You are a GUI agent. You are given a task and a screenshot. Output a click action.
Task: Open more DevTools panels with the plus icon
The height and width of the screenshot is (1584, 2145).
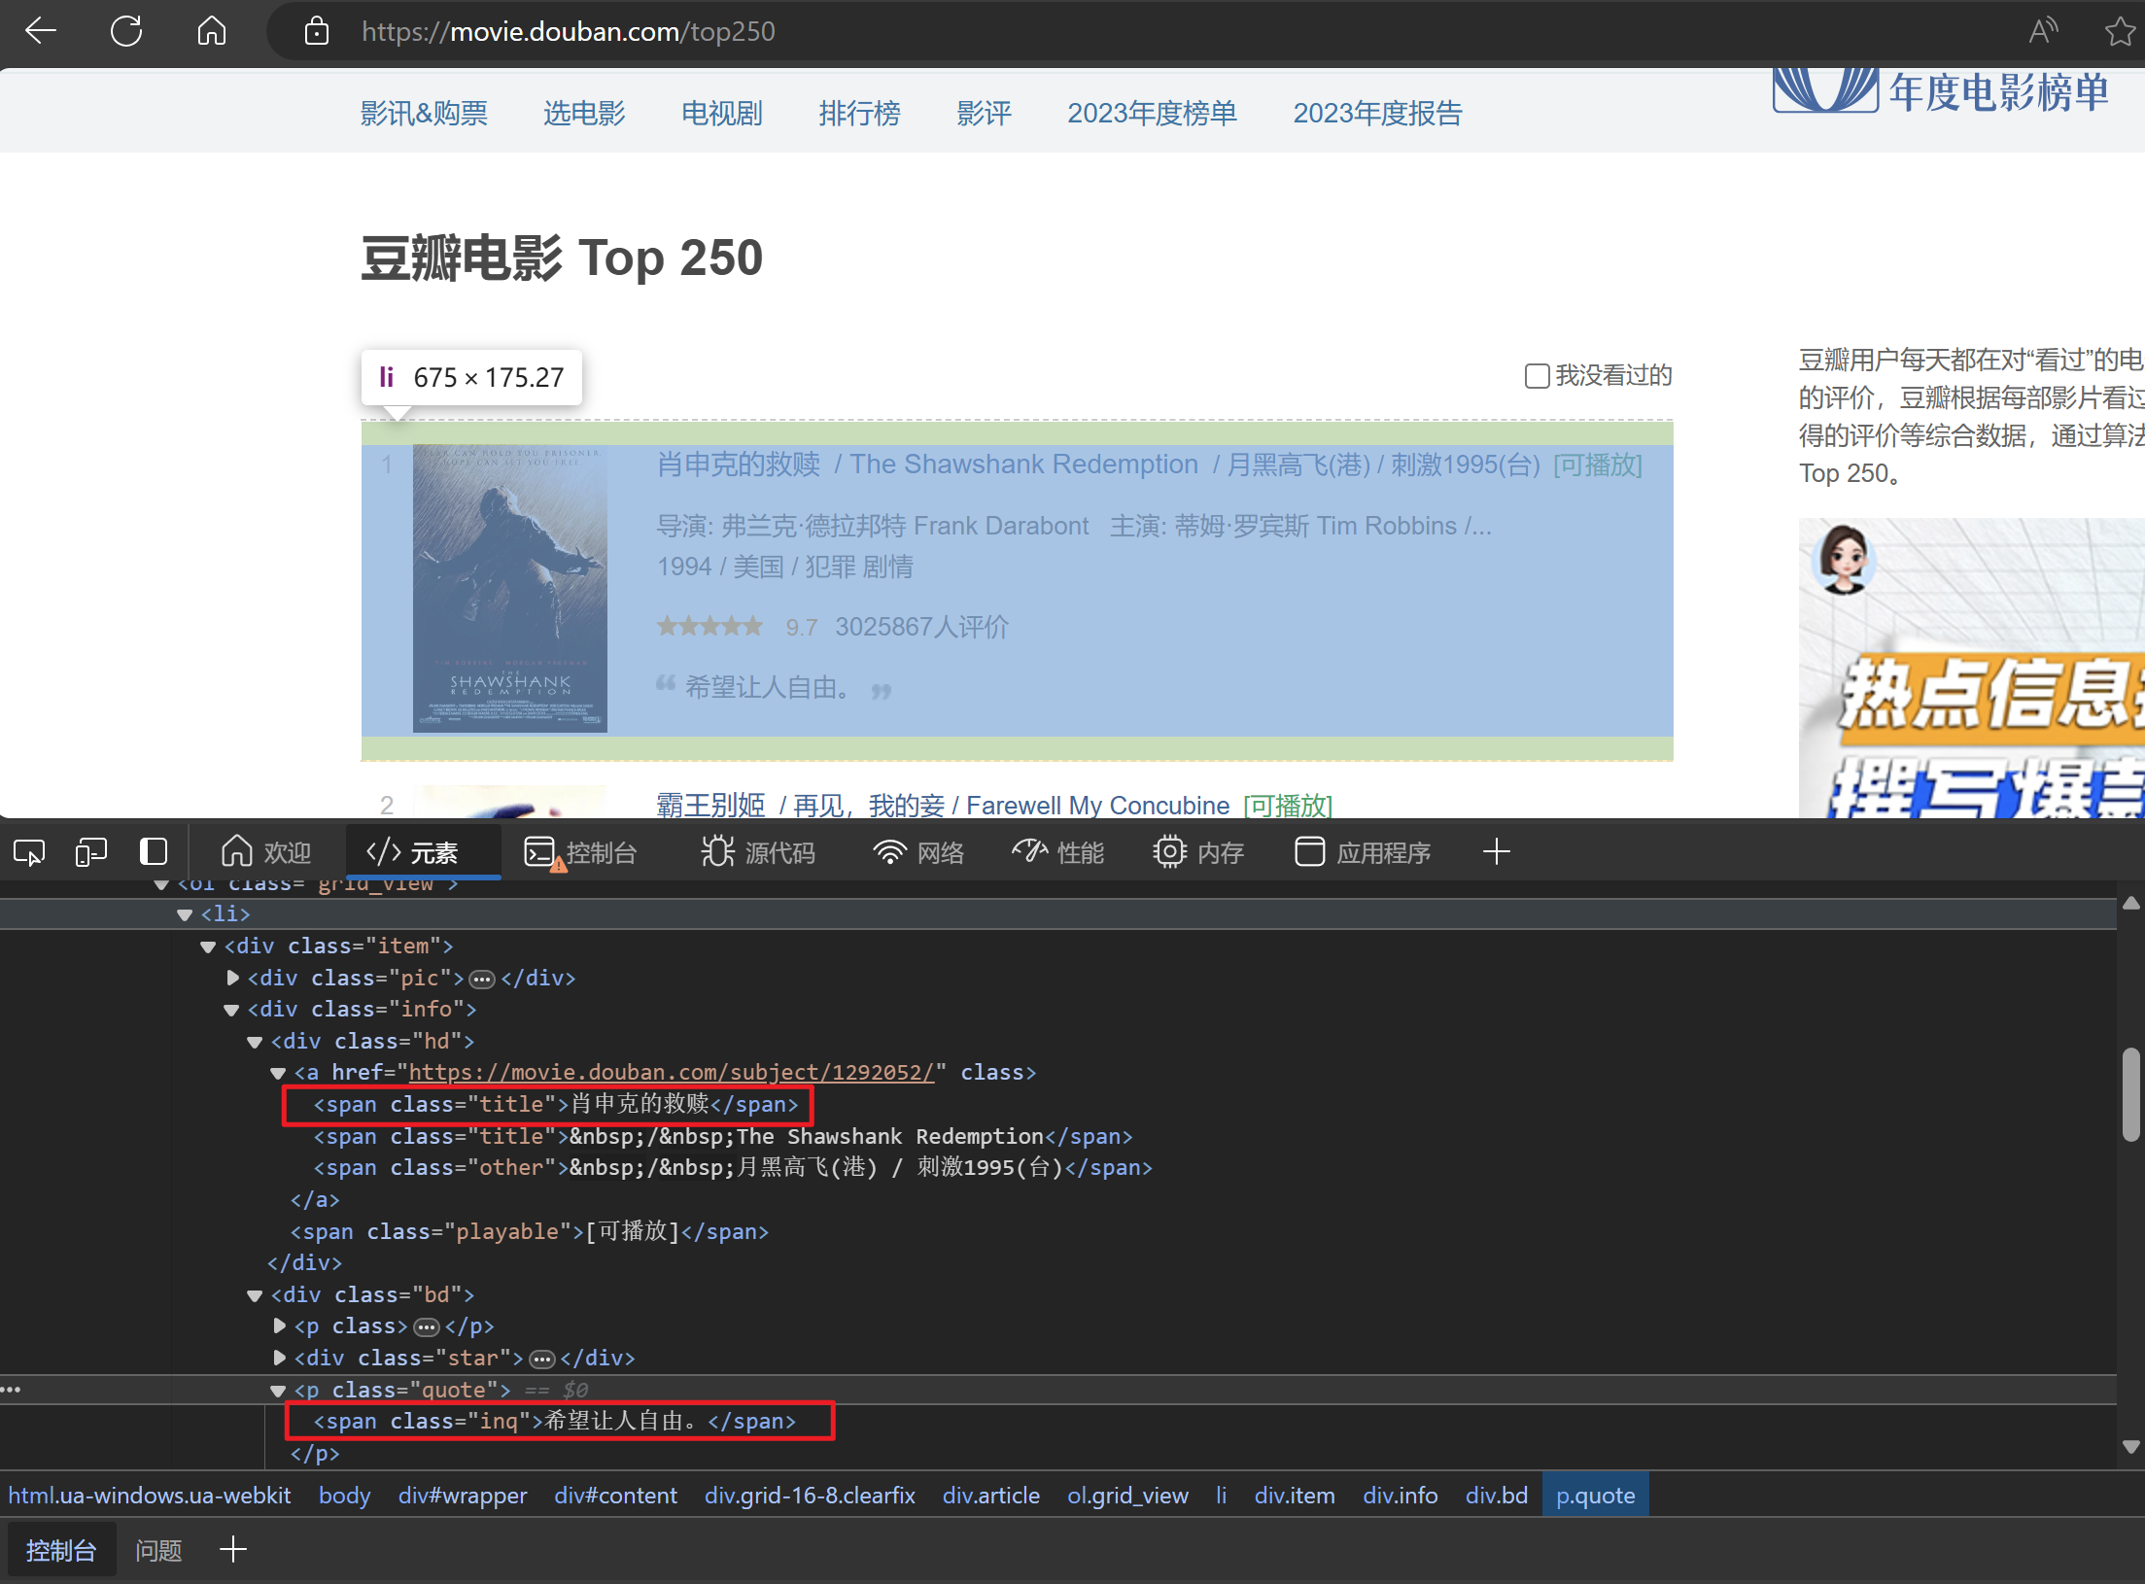[x=1497, y=851]
